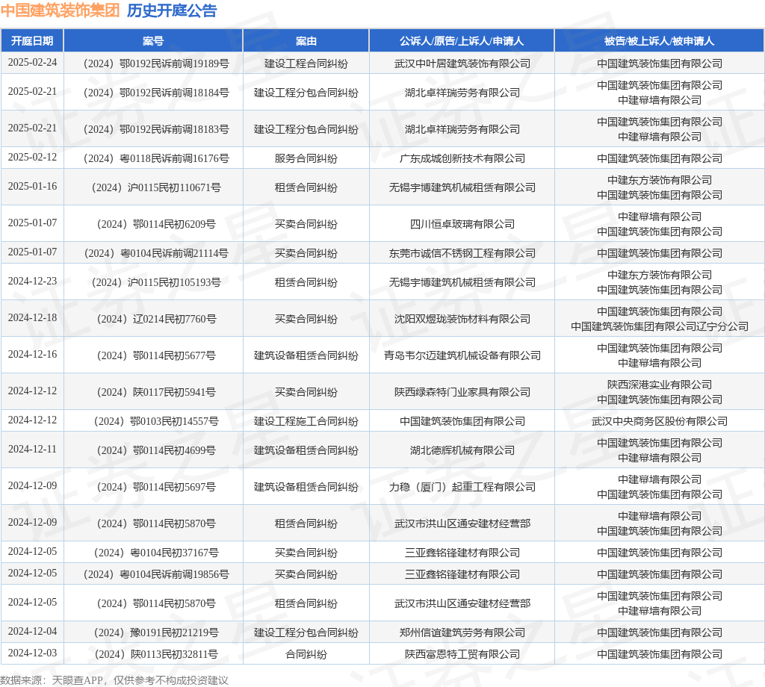Click plaintiff 东莞市诚信不锈钢工程有限公司
This screenshot has height=687, width=765.
pyautogui.click(x=462, y=254)
